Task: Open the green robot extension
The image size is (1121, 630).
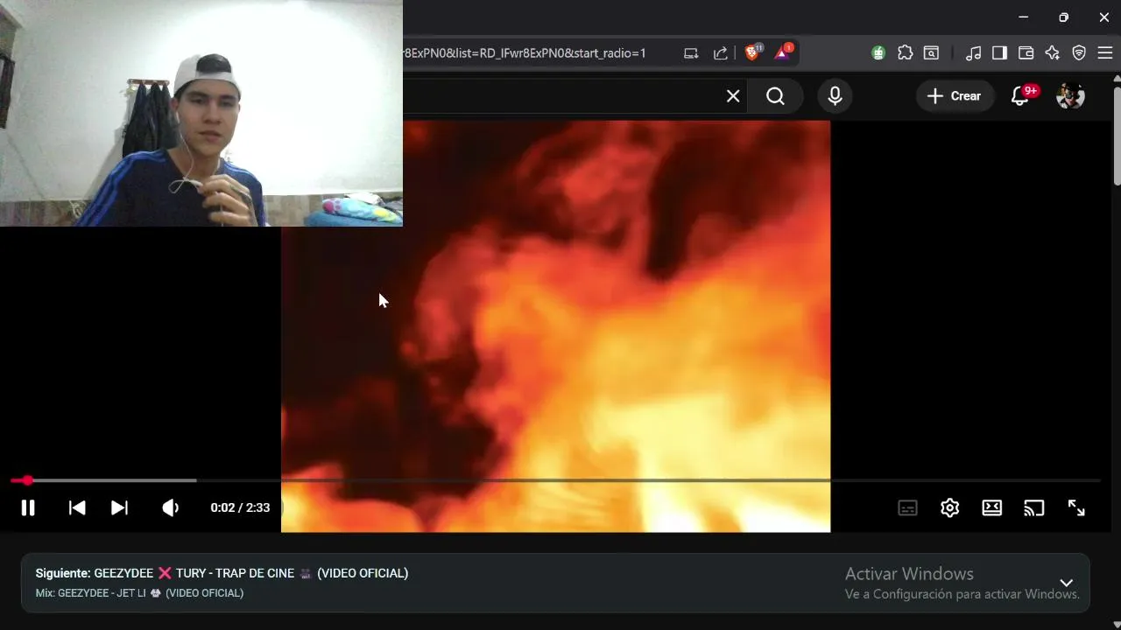Action: pos(878,53)
